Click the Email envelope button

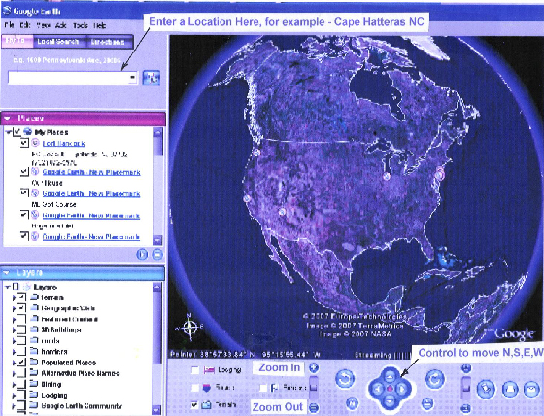point(531,389)
